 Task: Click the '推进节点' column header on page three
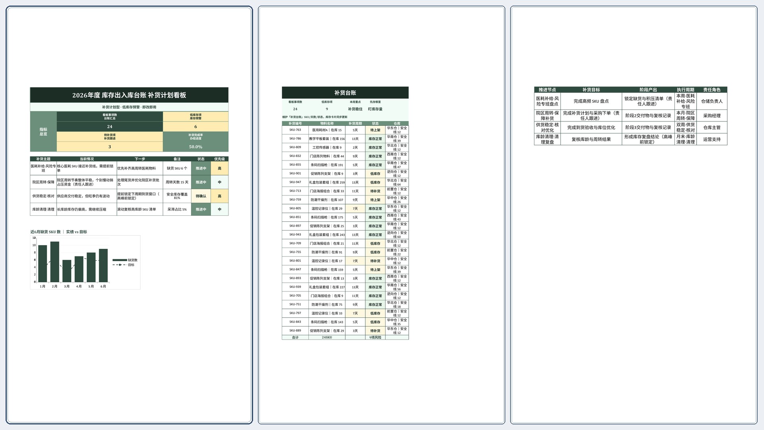point(548,90)
